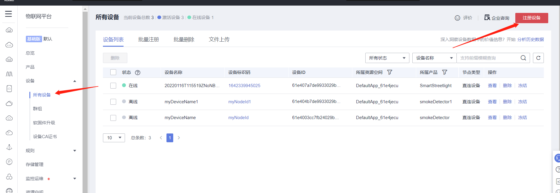Open 产品 in the side menu
Image resolution: width=560 pixels, height=193 pixels.
(30, 67)
